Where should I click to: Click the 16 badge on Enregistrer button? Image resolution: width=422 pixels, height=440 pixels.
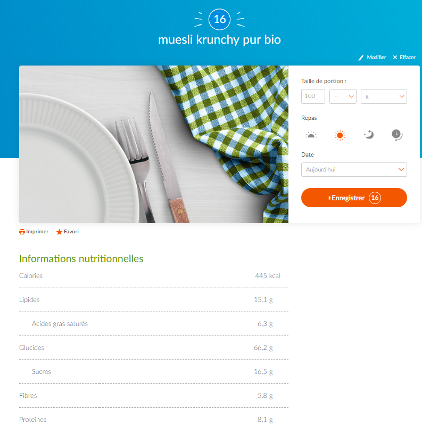(375, 198)
